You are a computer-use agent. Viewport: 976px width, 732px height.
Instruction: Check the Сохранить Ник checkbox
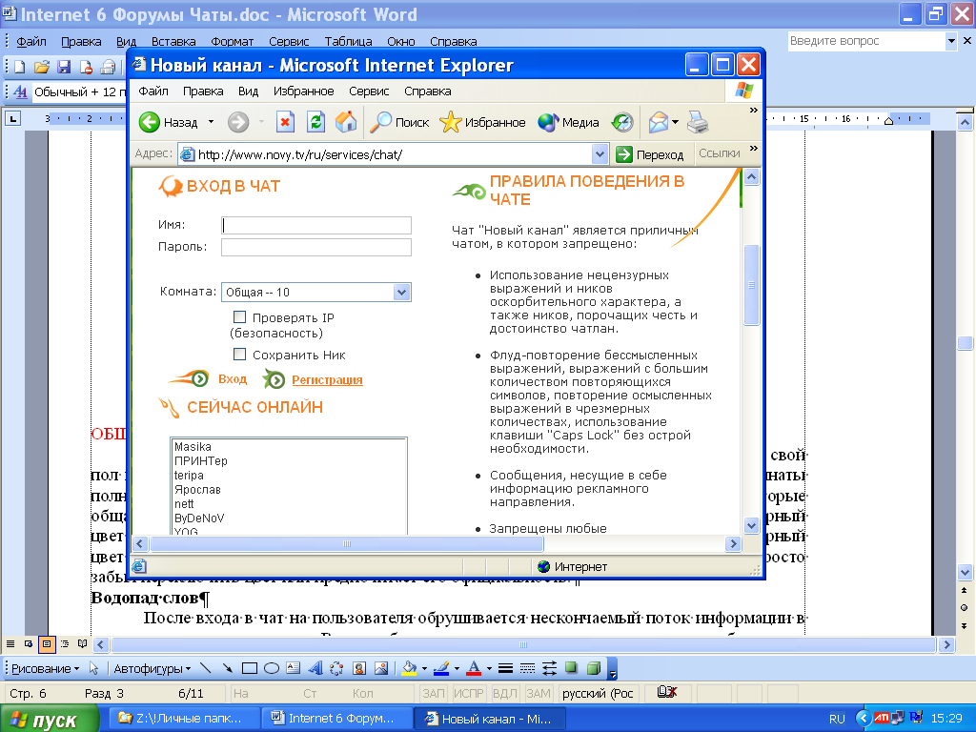tap(239, 355)
